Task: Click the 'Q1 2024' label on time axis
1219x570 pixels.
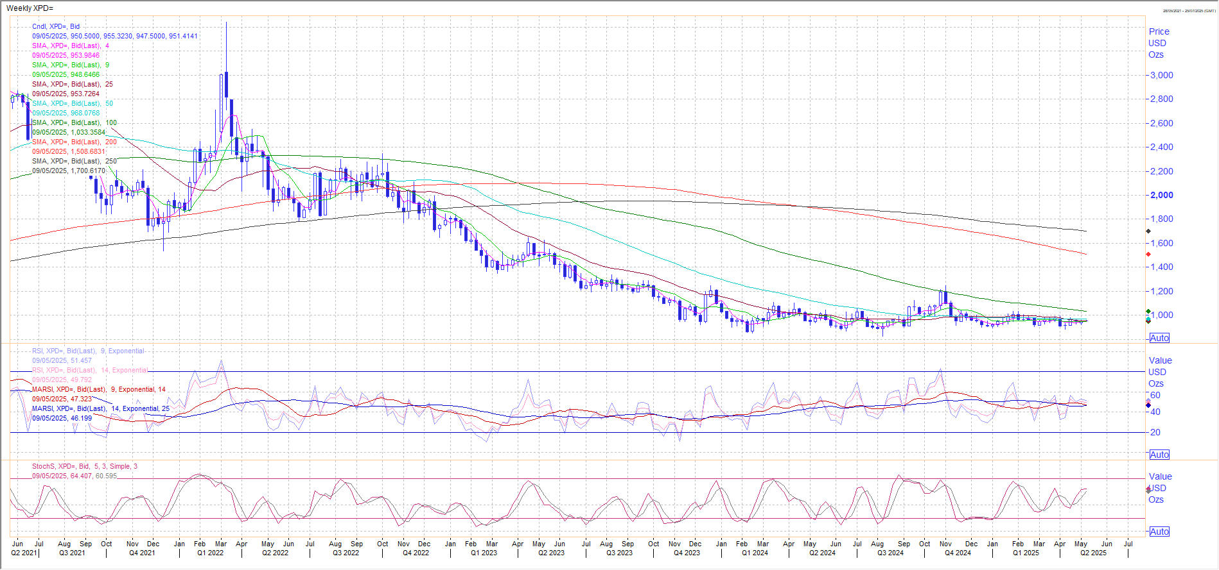Action: coord(755,553)
